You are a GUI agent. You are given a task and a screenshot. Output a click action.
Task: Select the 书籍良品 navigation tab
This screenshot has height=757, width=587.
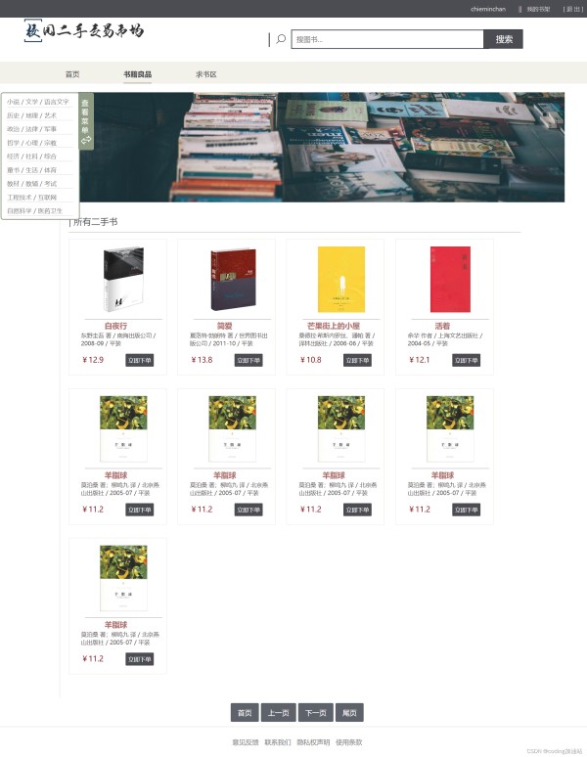[138, 74]
